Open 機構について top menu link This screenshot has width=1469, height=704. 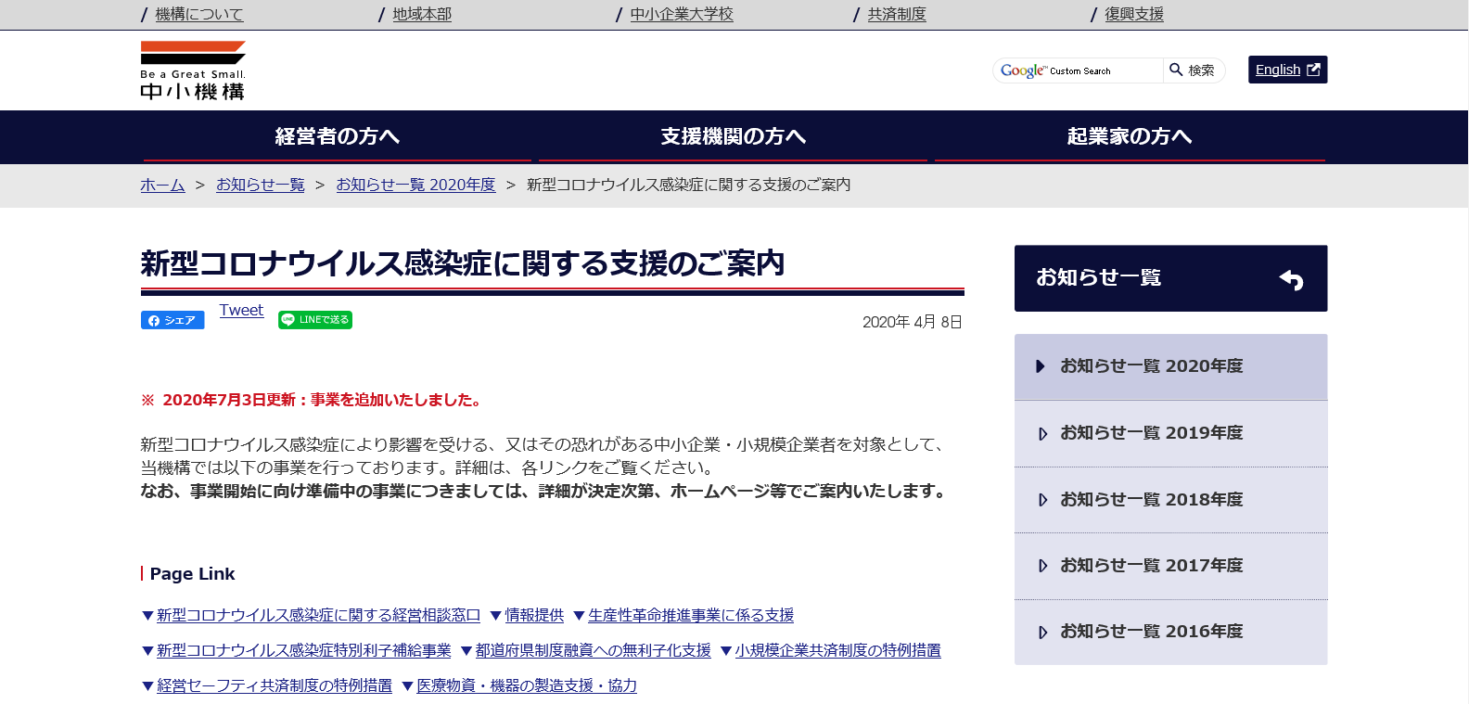pos(199,14)
